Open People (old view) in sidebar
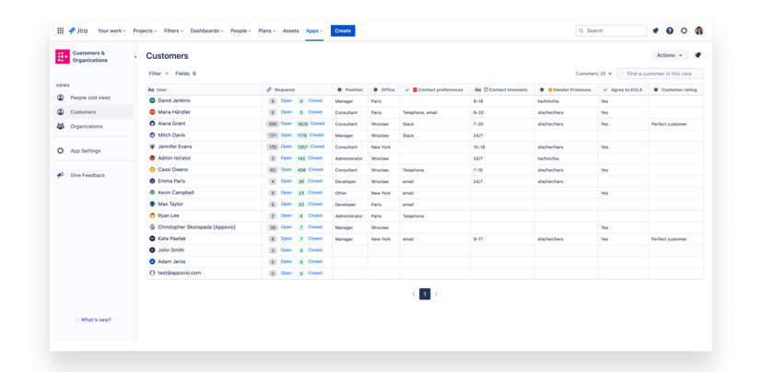This screenshot has width=762, height=372. tap(93, 98)
